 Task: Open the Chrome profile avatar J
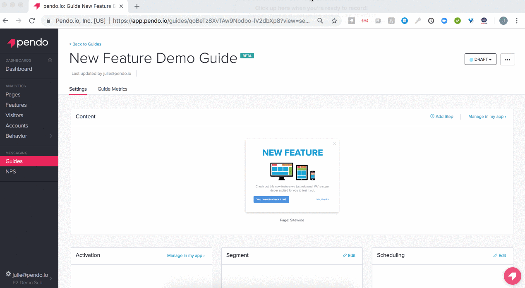(x=503, y=21)
